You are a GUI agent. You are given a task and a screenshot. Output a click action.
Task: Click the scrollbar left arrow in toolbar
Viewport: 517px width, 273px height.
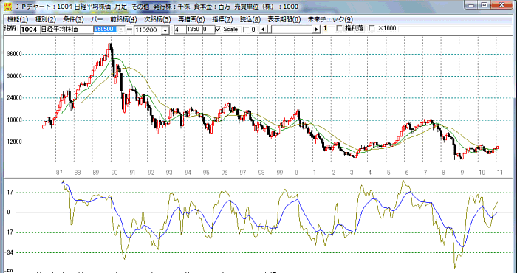pos(263,30)
